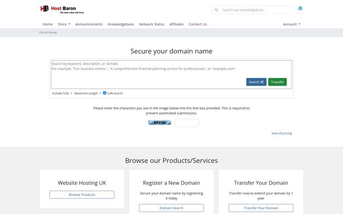343x214 pixels.
Task: Click "Website Hosting UK" card title
Action: coord(82,183)
